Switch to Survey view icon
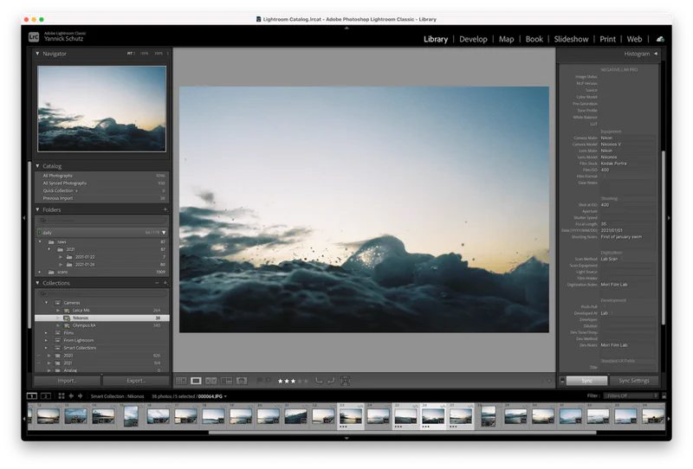The width and height of the screenshot is (693, 469). tap(226, 381)
